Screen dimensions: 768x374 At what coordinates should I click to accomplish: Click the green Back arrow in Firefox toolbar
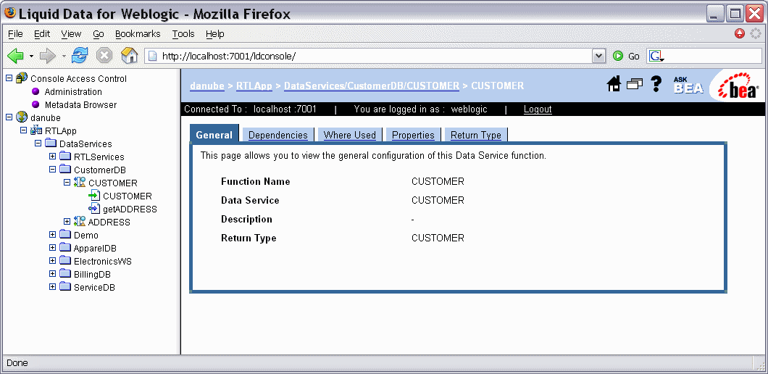tap(15, 56)
